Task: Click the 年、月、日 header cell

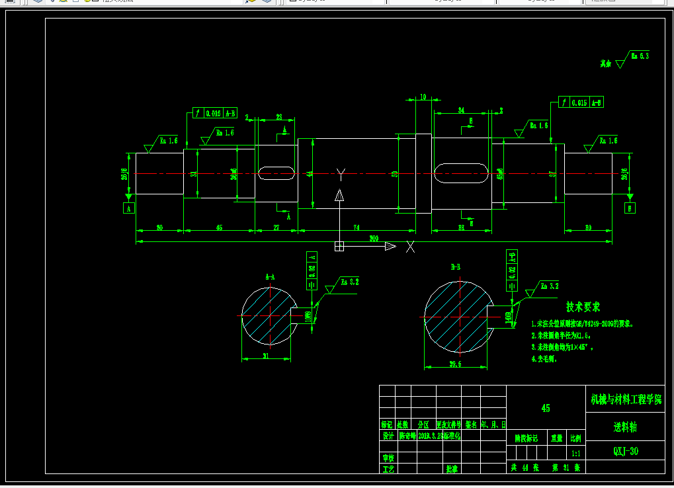Action: tap(493, 425)
